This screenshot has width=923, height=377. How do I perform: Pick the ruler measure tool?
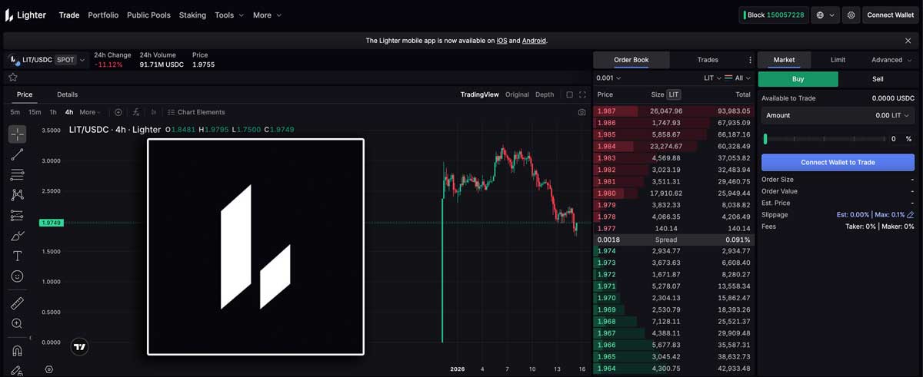(x=17, y=303)
